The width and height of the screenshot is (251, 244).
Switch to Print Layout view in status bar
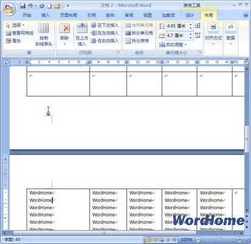click(x=149, y=240)
